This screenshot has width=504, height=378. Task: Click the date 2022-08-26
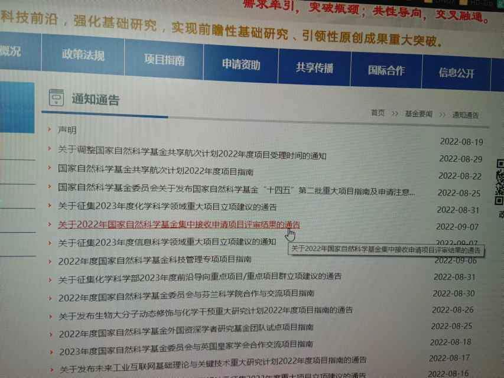[x=453, y=310]
